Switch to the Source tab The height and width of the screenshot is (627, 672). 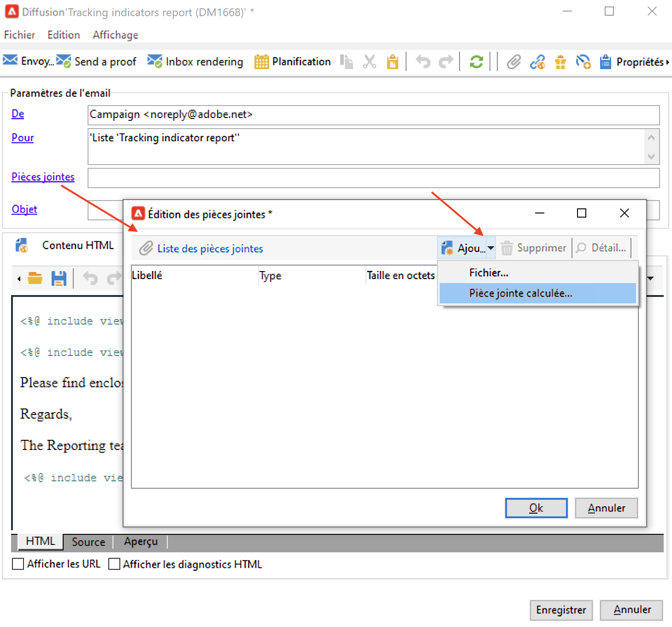click(x=88, y=542)
